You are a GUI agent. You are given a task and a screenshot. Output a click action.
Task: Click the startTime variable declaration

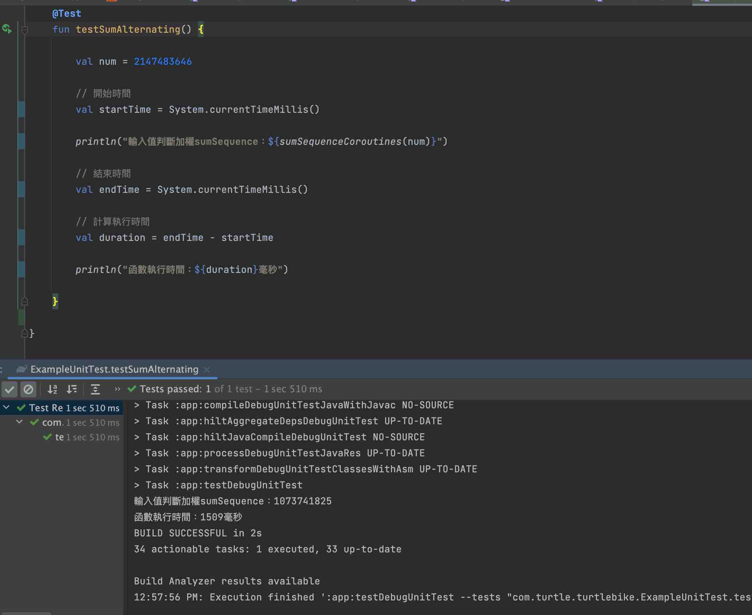(x=125, y=110)
